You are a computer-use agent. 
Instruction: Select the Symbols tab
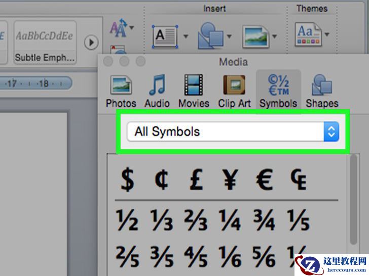coord(278,91)
